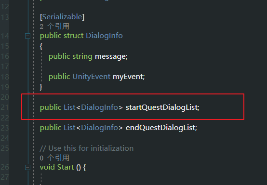Select List keyword on line 21
This screenshot has width=267, height=185.
69,107
